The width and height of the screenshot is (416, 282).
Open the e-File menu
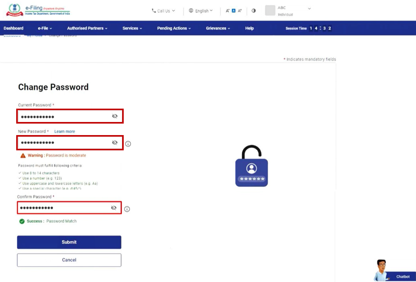(x=45, y=28)
